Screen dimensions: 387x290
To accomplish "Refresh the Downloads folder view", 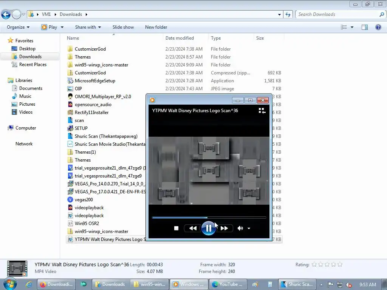I will coord(288,15).
